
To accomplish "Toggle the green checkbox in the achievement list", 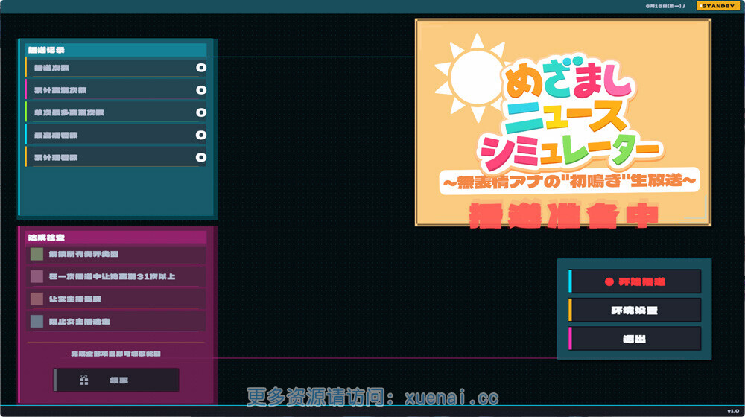I will coord(37,254).
